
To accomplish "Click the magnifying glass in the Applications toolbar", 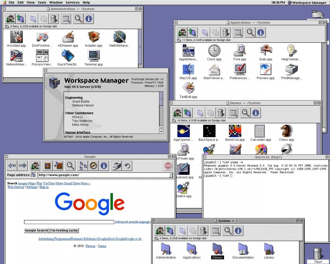I will coord(250,33).
